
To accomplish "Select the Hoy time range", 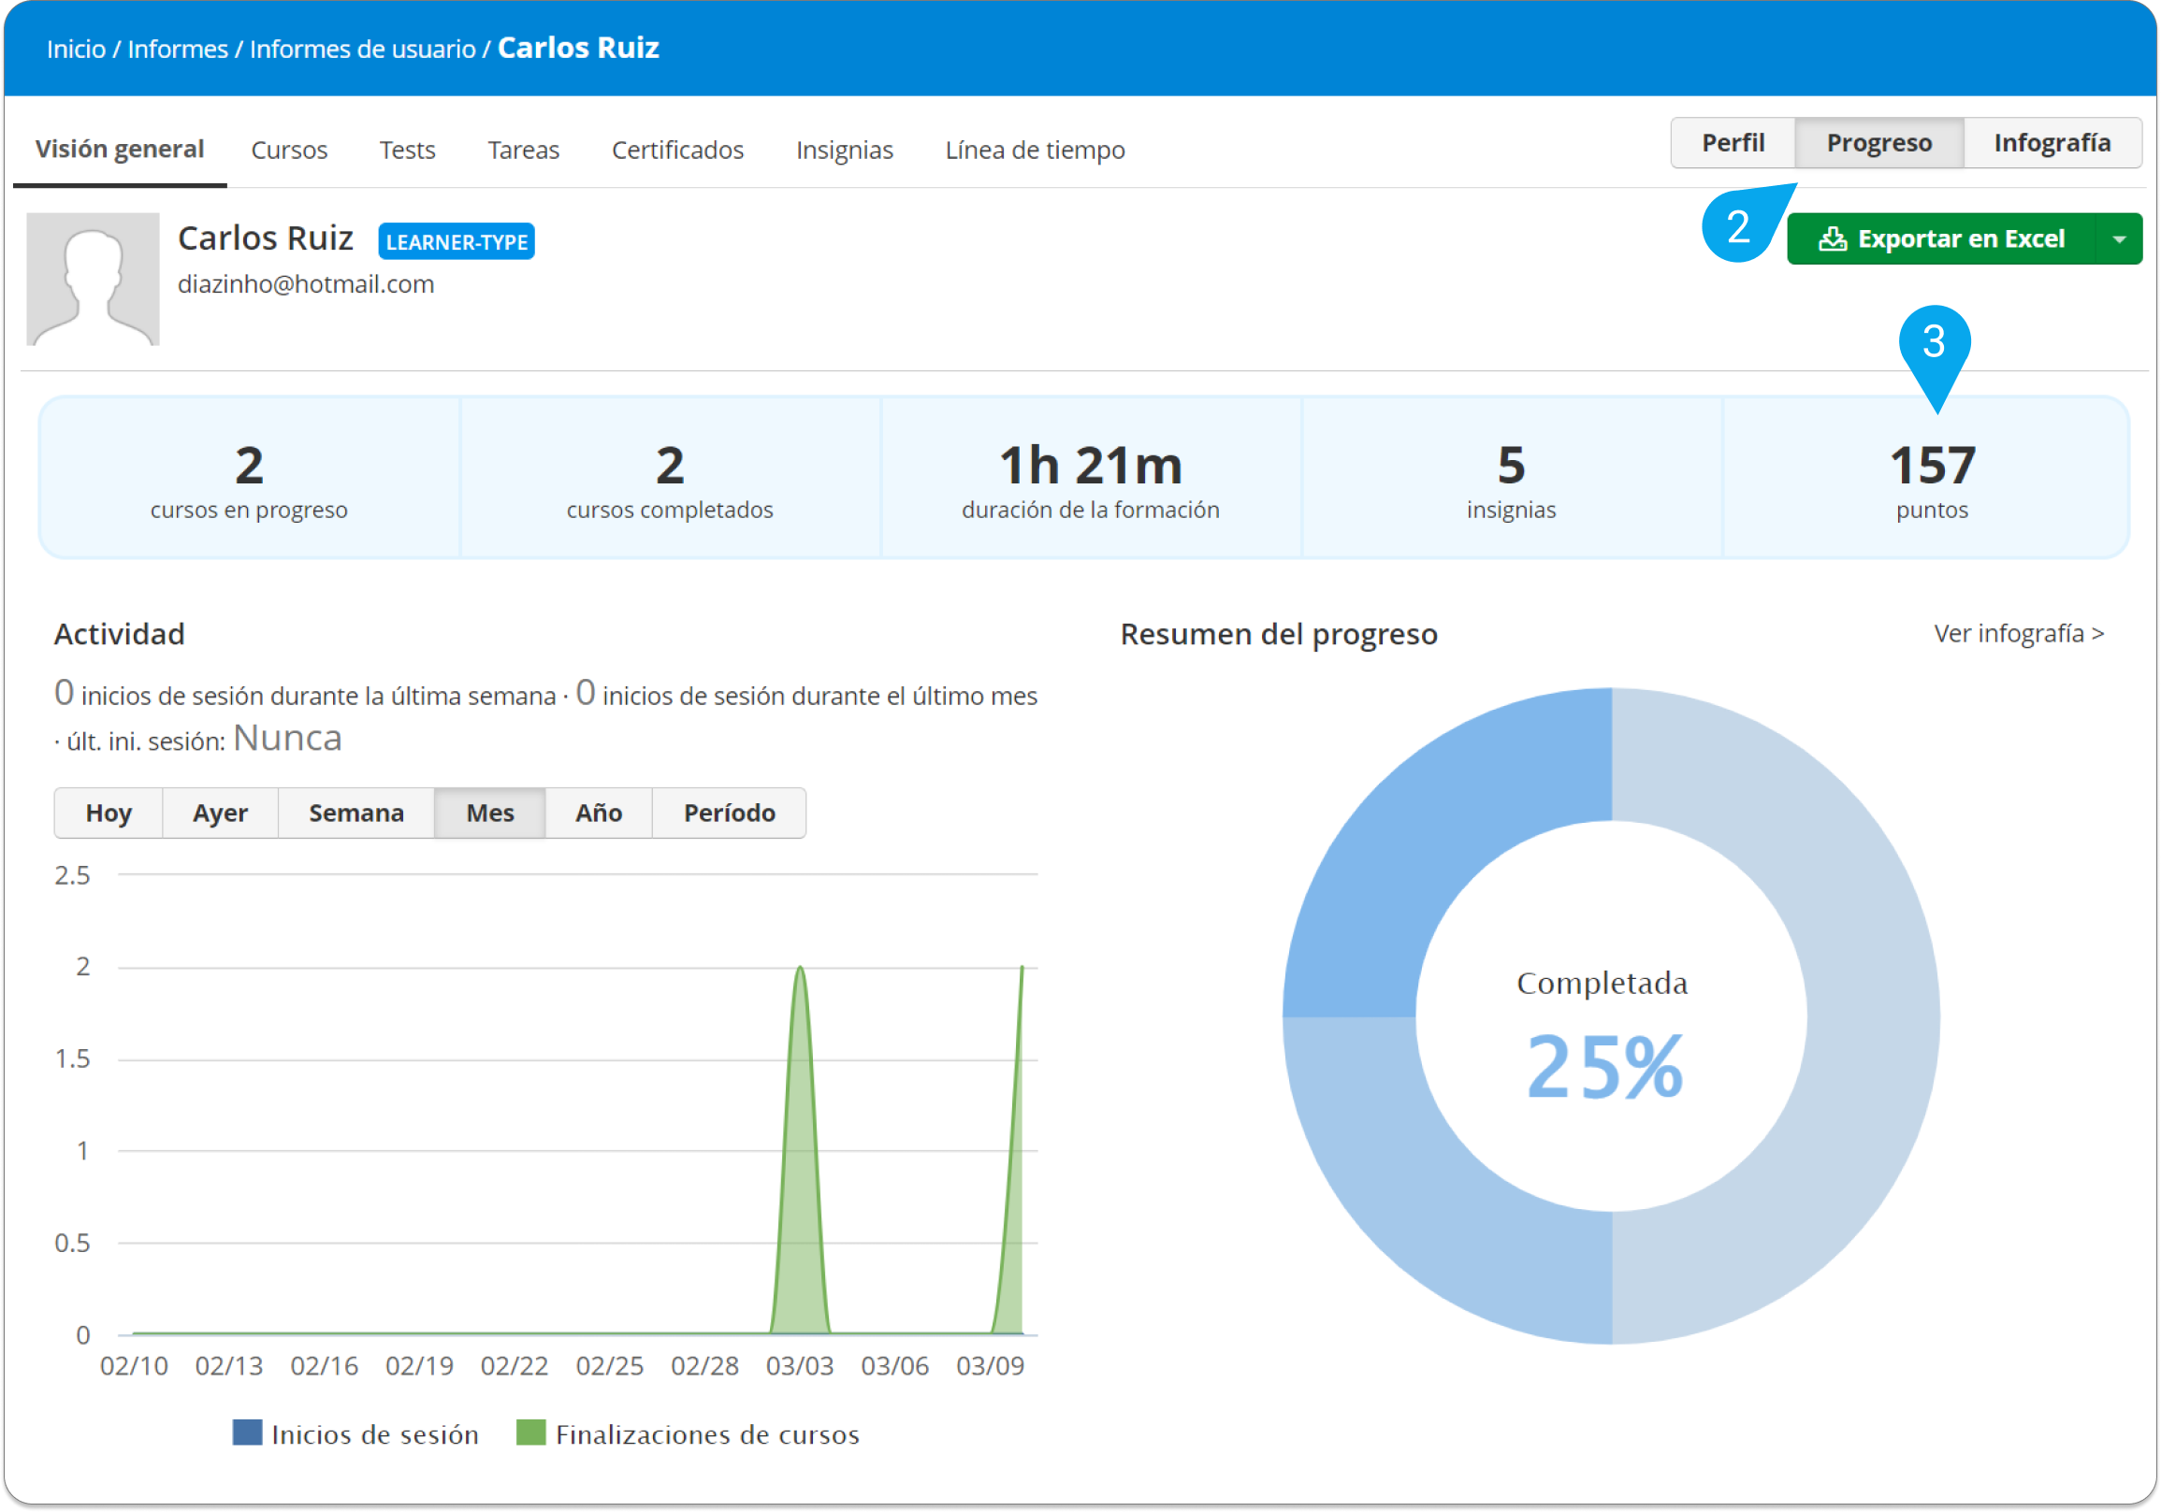I will point(109,813).
